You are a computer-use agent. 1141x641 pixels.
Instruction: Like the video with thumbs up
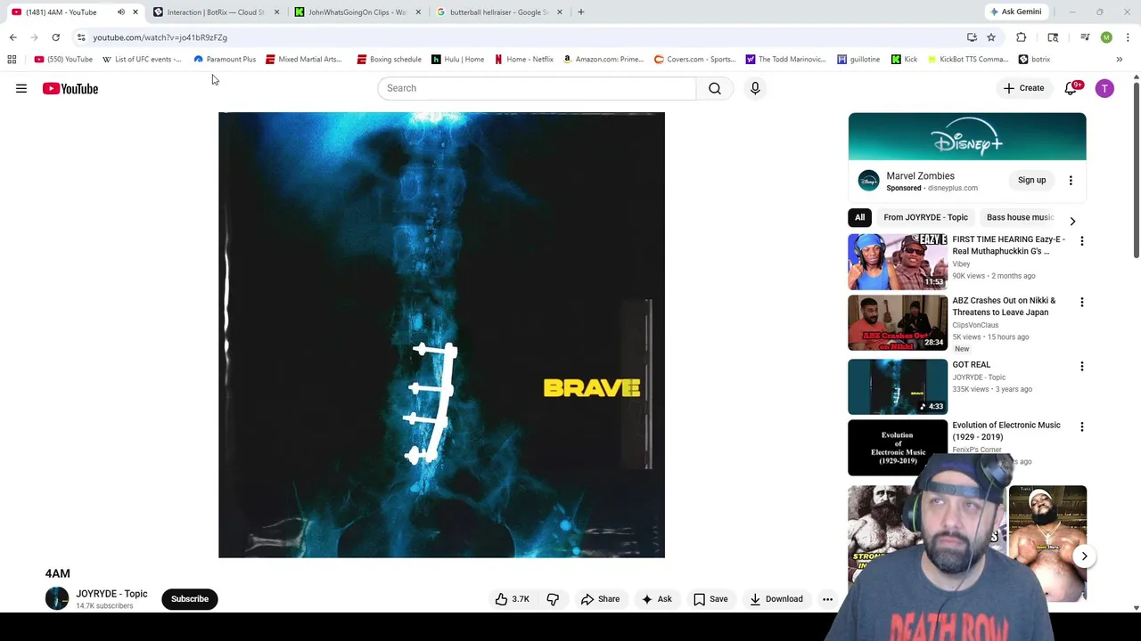[512, 599]
